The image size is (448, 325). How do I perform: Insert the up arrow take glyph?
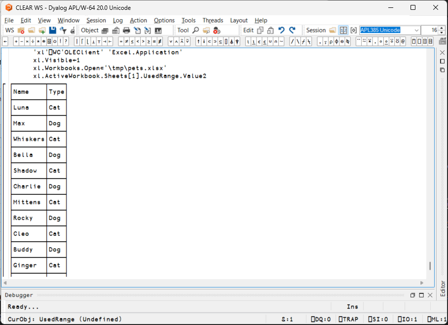coord(198,42)
